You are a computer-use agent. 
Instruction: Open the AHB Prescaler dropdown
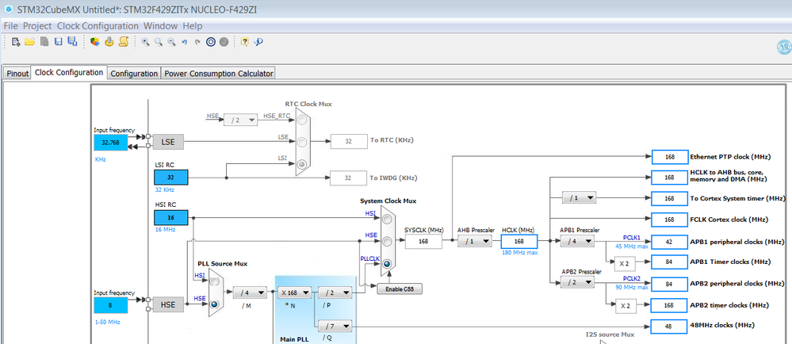point(475,242)
